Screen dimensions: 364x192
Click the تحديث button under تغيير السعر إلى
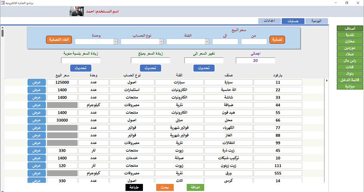click(x=204, y=68)
